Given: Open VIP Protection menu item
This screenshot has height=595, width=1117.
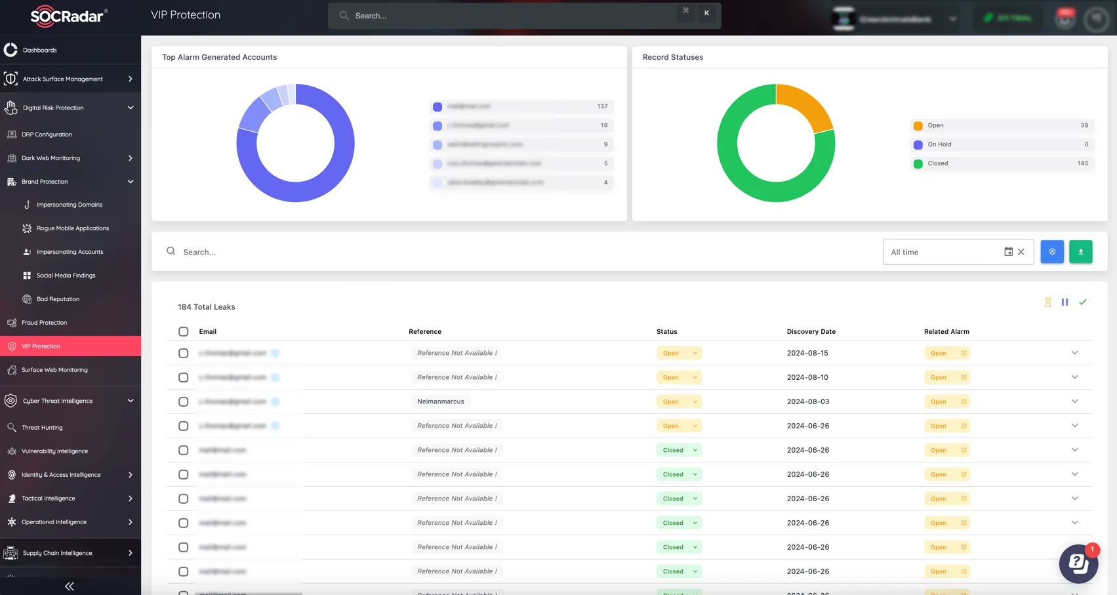Looking at the screenshot, I should (70, 346).
